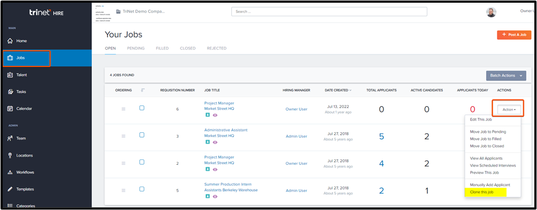
Task: Toggle eye icon on Summer Production Intern job
Action: point(215,196)
